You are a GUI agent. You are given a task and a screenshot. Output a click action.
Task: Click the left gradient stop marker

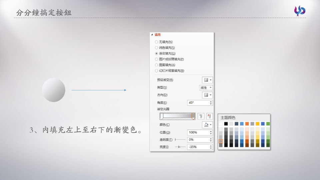pos(162,116)
